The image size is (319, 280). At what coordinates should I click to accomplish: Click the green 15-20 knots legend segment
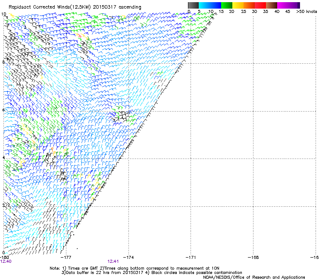coord(227,5)
